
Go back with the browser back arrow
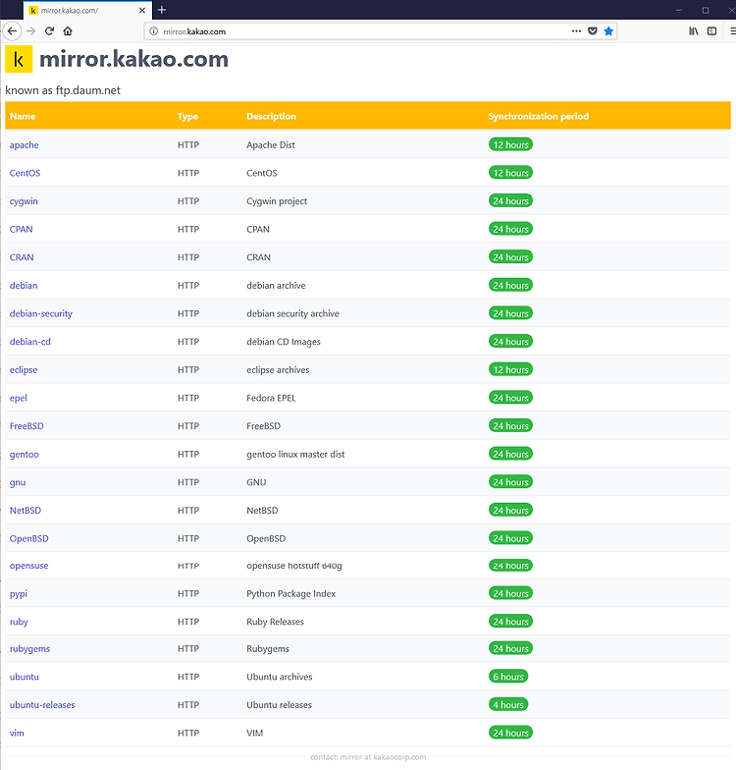pyautogui.click(x=12, y=31)
